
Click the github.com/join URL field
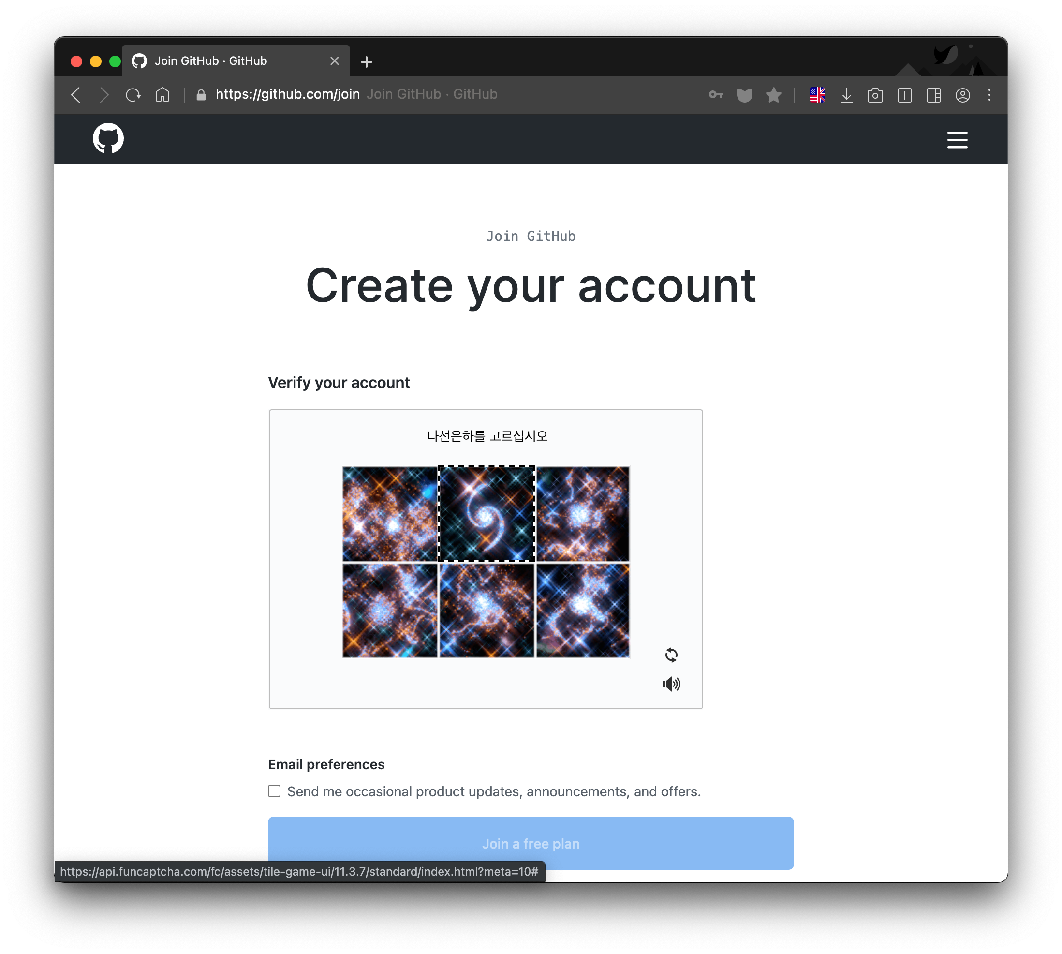(x=288, y=94)
